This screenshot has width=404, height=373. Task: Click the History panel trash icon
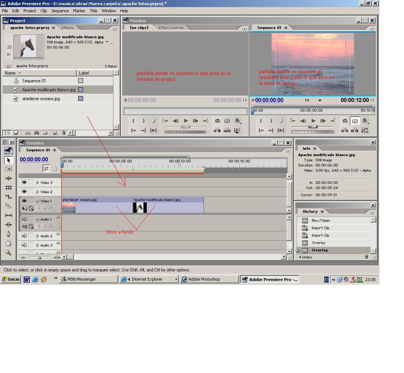click(366, 257)
